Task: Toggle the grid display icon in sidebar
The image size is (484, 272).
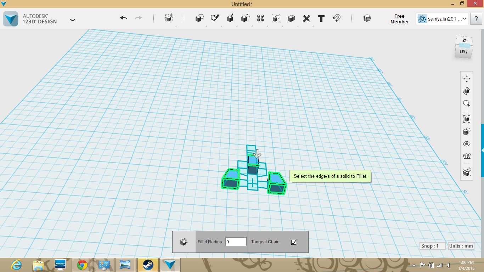Action: coord(467,156)
